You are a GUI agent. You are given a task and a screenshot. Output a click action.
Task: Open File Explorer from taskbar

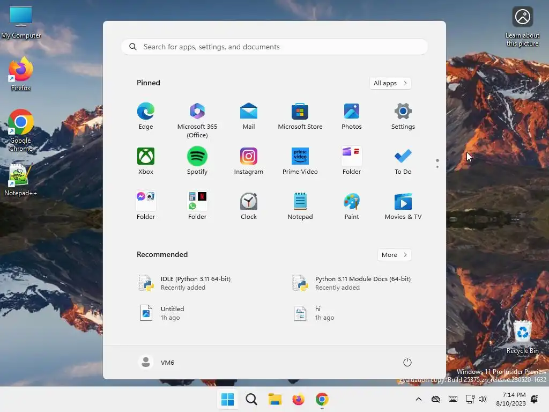pos(275,399)
